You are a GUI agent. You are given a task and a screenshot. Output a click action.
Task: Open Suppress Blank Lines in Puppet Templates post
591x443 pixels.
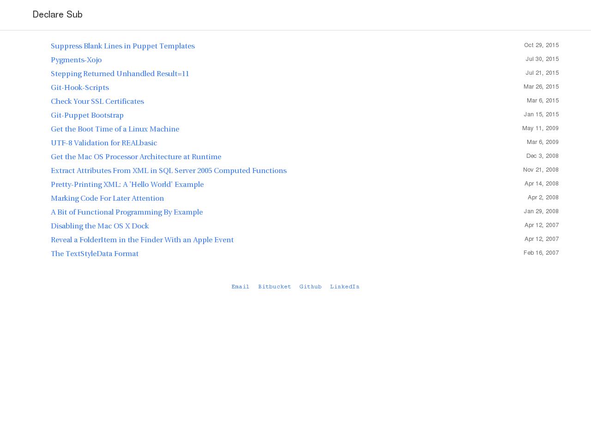point(122,46)
